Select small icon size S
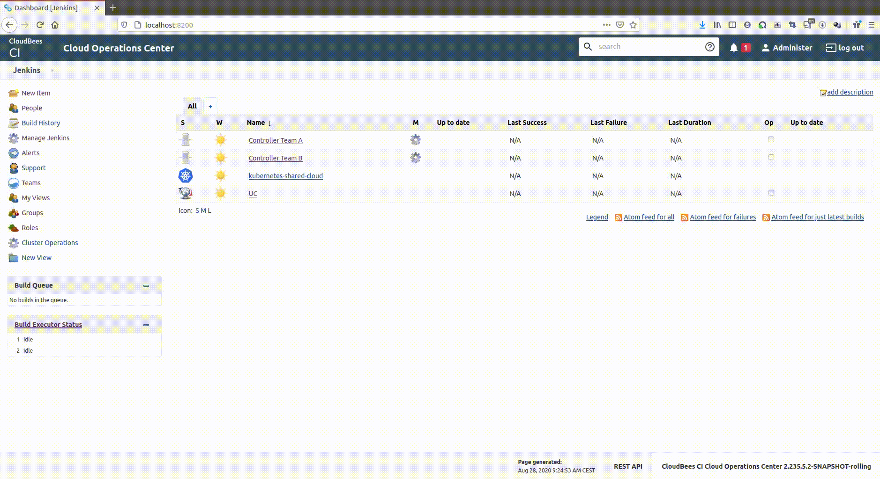Screen dimensions: 880x479 click(x=197, y=211)
